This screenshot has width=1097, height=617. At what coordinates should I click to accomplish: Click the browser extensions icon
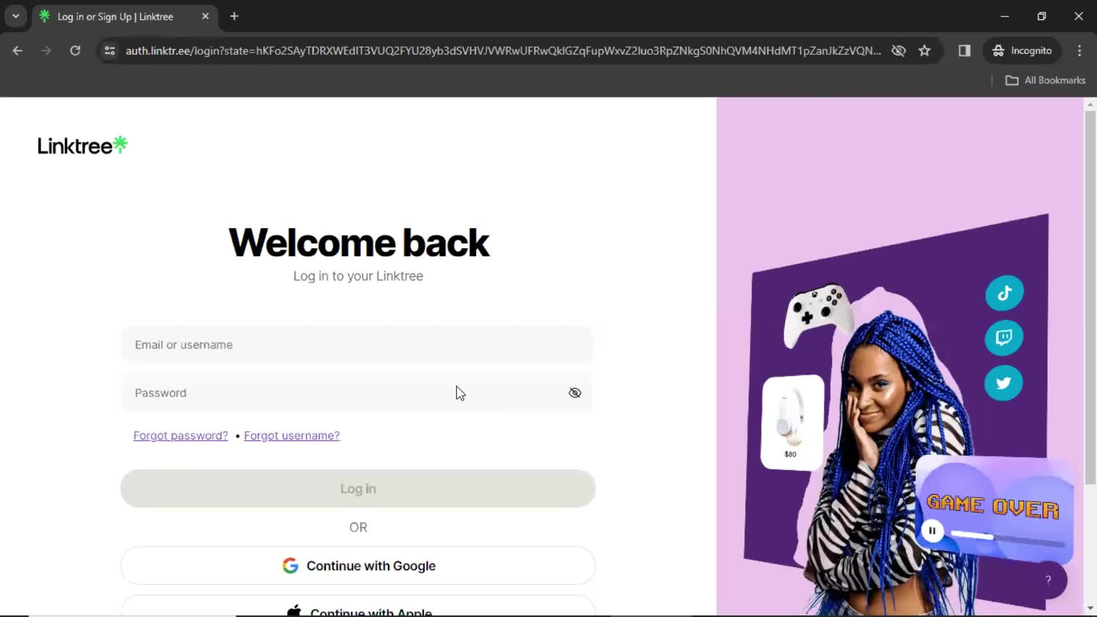pyautogui.click(x=965, y=50)
